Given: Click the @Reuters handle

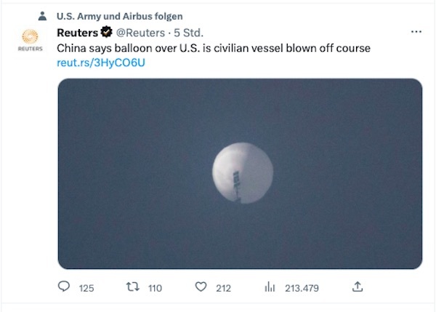Looking at the screenshot, I should click(x=140, y=33).
